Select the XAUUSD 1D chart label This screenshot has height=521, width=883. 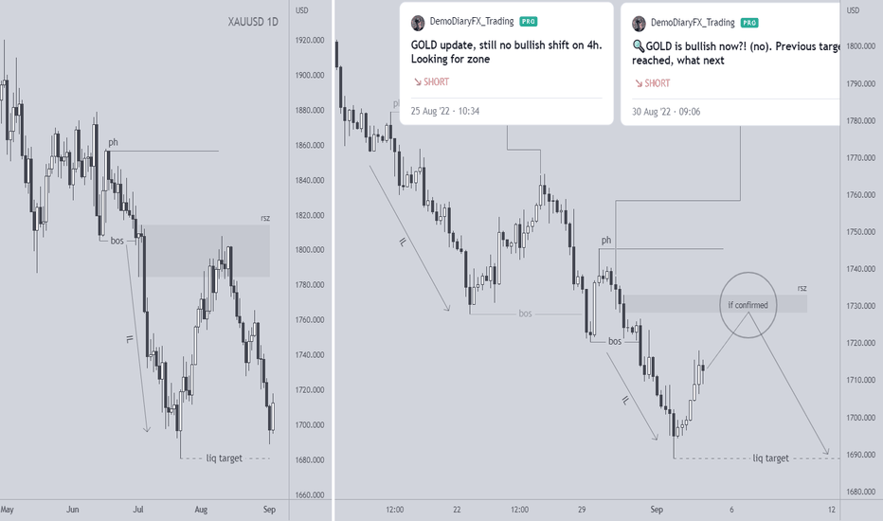[253, 22]
